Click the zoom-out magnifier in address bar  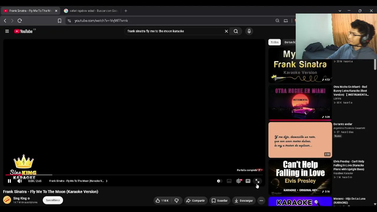pos(277,21)
